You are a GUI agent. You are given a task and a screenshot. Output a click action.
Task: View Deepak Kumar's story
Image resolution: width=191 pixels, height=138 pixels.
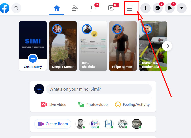click(63, 46)
